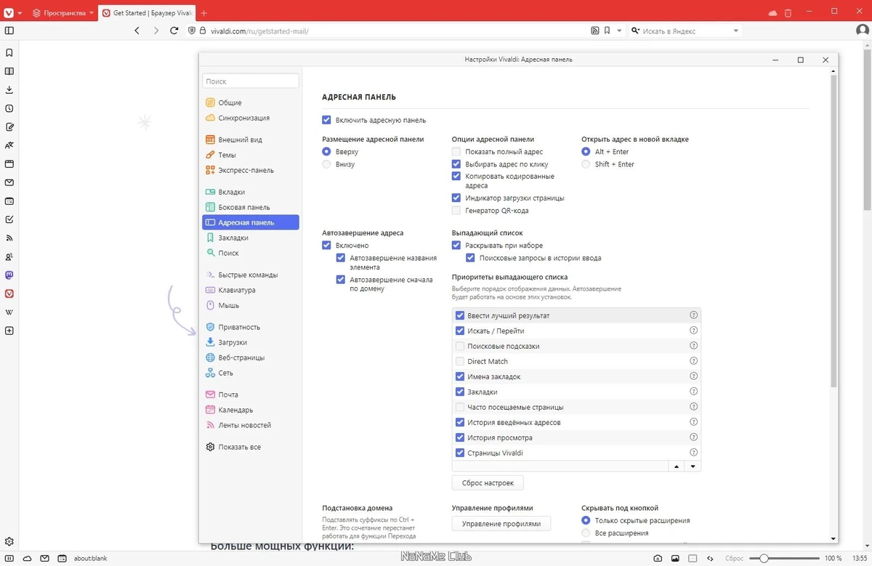Open Общие settings section
This screenshot has height=566, width=872.
[x=251, y=102]
